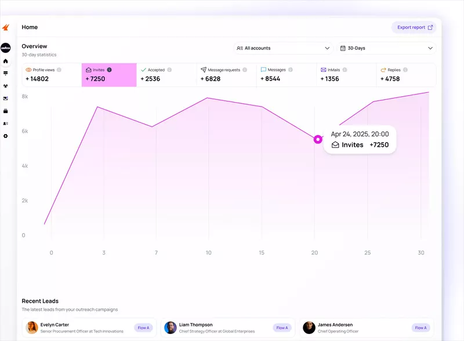The height and width of the screenshot is (341, 464).
Task: Expand the 30-Days time range selector
Action: [386, 48]
